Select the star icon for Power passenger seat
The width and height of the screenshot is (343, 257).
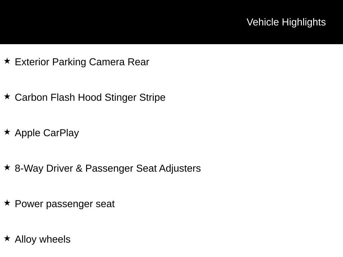[x=7, y=203]
